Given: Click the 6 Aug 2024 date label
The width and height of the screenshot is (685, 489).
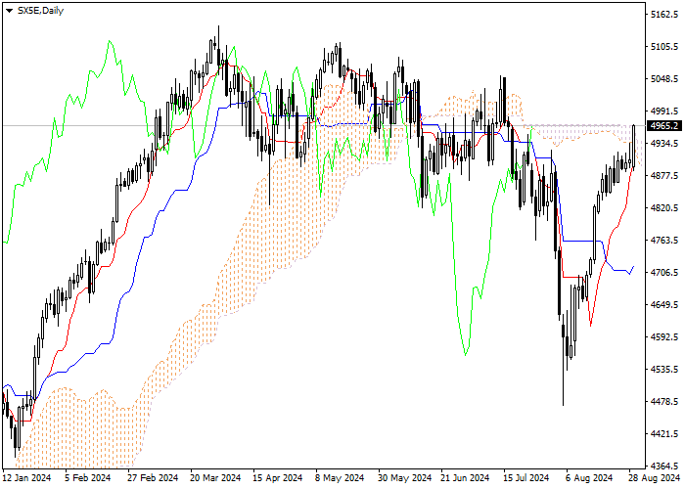Looking at the screenshot, I should click(x=589, y=478).
